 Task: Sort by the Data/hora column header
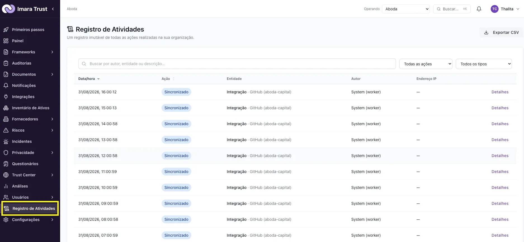pos(89,79)
